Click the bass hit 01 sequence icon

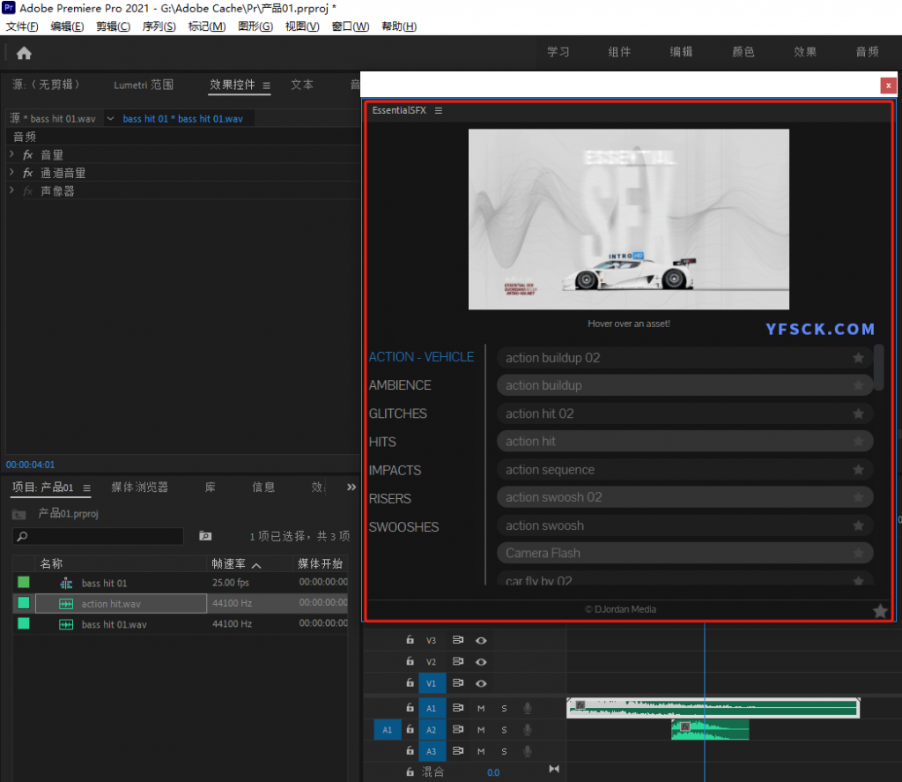(x=66, y=584)
